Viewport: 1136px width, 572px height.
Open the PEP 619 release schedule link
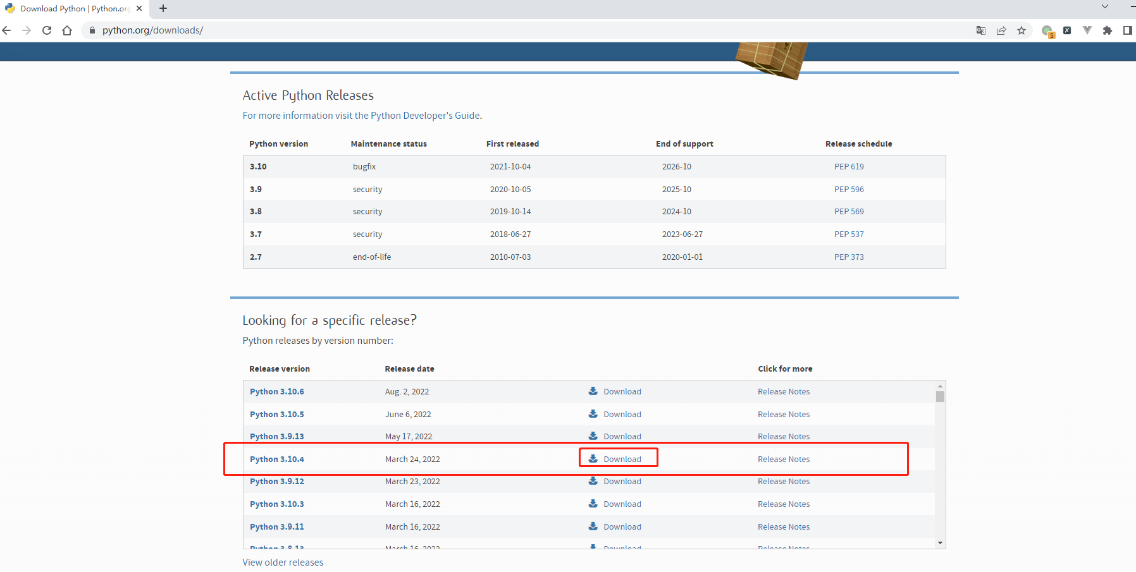(x=849, y=167)
